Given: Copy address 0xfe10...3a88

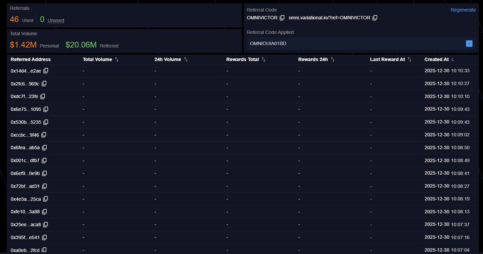Looking at the screenshot, I should point(45,211).
